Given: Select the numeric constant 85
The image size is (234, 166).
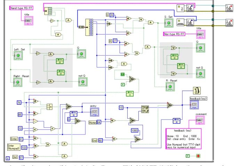Looking at the screenshot, I should (x=20, y=114).
